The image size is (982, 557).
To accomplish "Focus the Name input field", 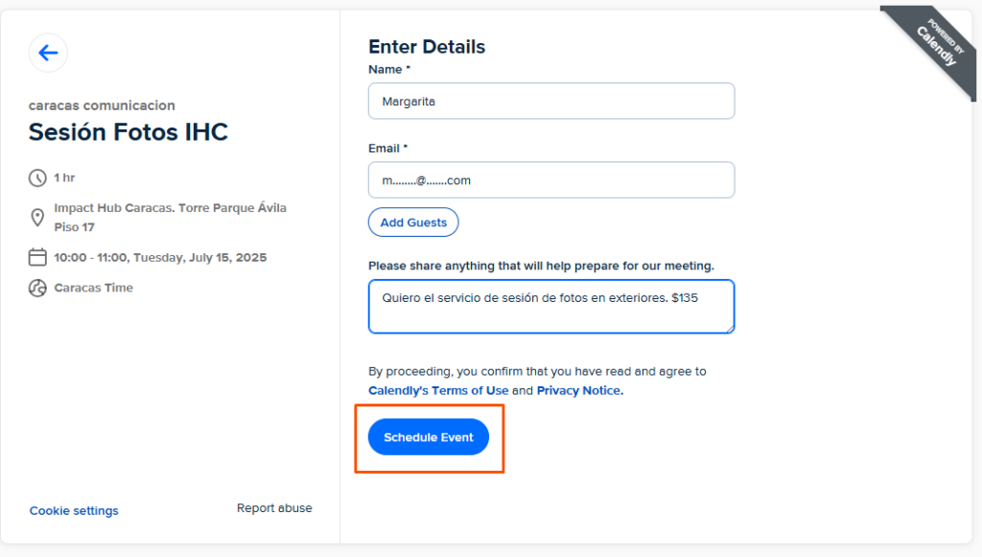I will point(551,101).
